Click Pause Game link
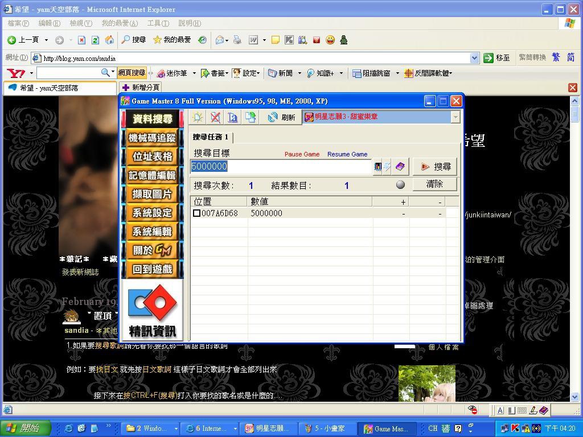Viewport: 583px width, 437px height. [x=302, y=154]
